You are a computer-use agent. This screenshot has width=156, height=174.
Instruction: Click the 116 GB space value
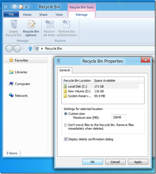pos(99,91)
